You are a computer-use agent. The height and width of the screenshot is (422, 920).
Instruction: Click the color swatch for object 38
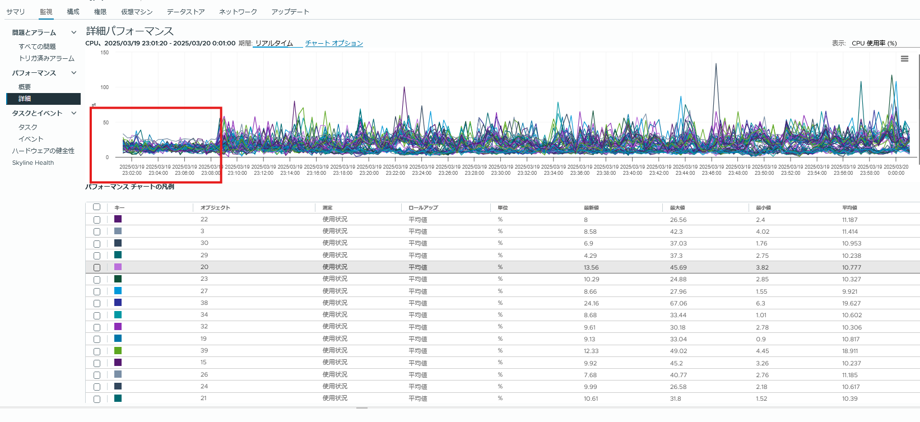118,303
